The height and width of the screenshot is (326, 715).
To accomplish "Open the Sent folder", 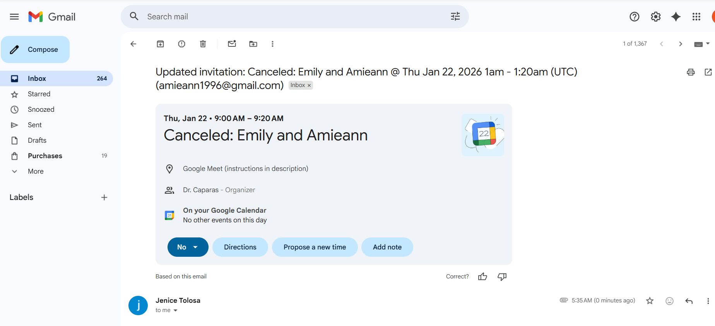I will point(34,125).
